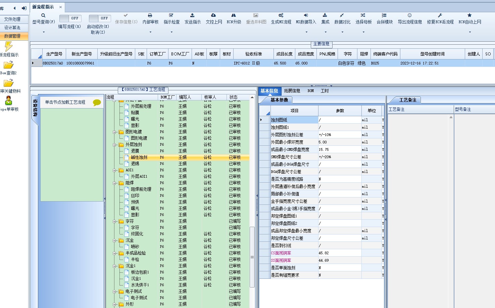Screen dimensions: 495x308
Task: Open the Scope单审核 user icon
Action: [8, 100]
